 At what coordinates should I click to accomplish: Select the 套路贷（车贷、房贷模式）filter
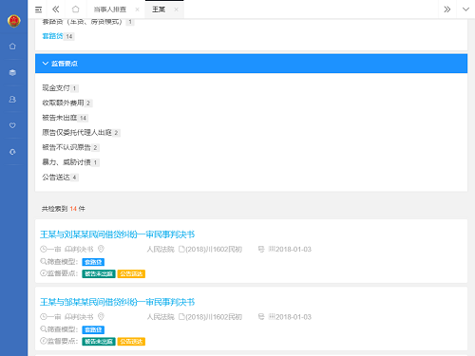pos(88,22)
